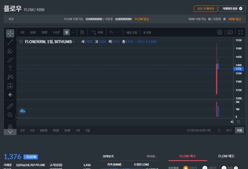Screen dimensions: 248x169
Task: Open chart settings gear icon
Action: [219, 32]
